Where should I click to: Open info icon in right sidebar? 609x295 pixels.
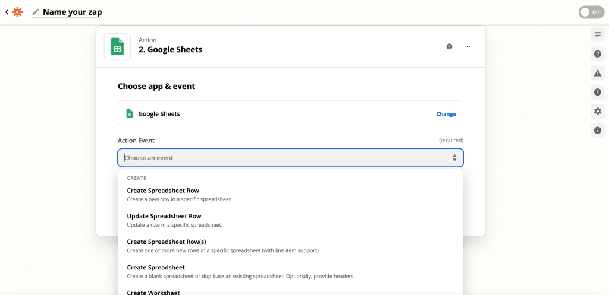(597, 130)
